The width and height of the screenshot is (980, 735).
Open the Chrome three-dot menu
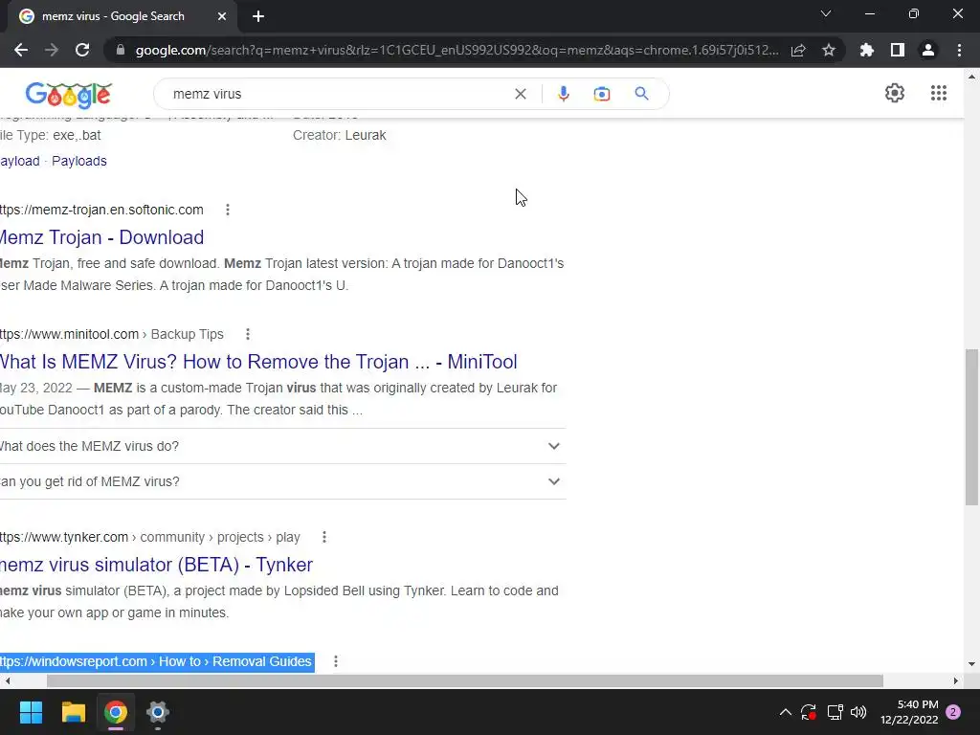(959, 50)
